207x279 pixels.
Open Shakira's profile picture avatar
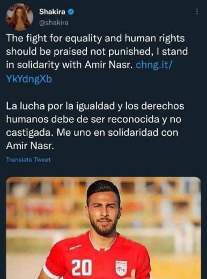coord(20,17)
